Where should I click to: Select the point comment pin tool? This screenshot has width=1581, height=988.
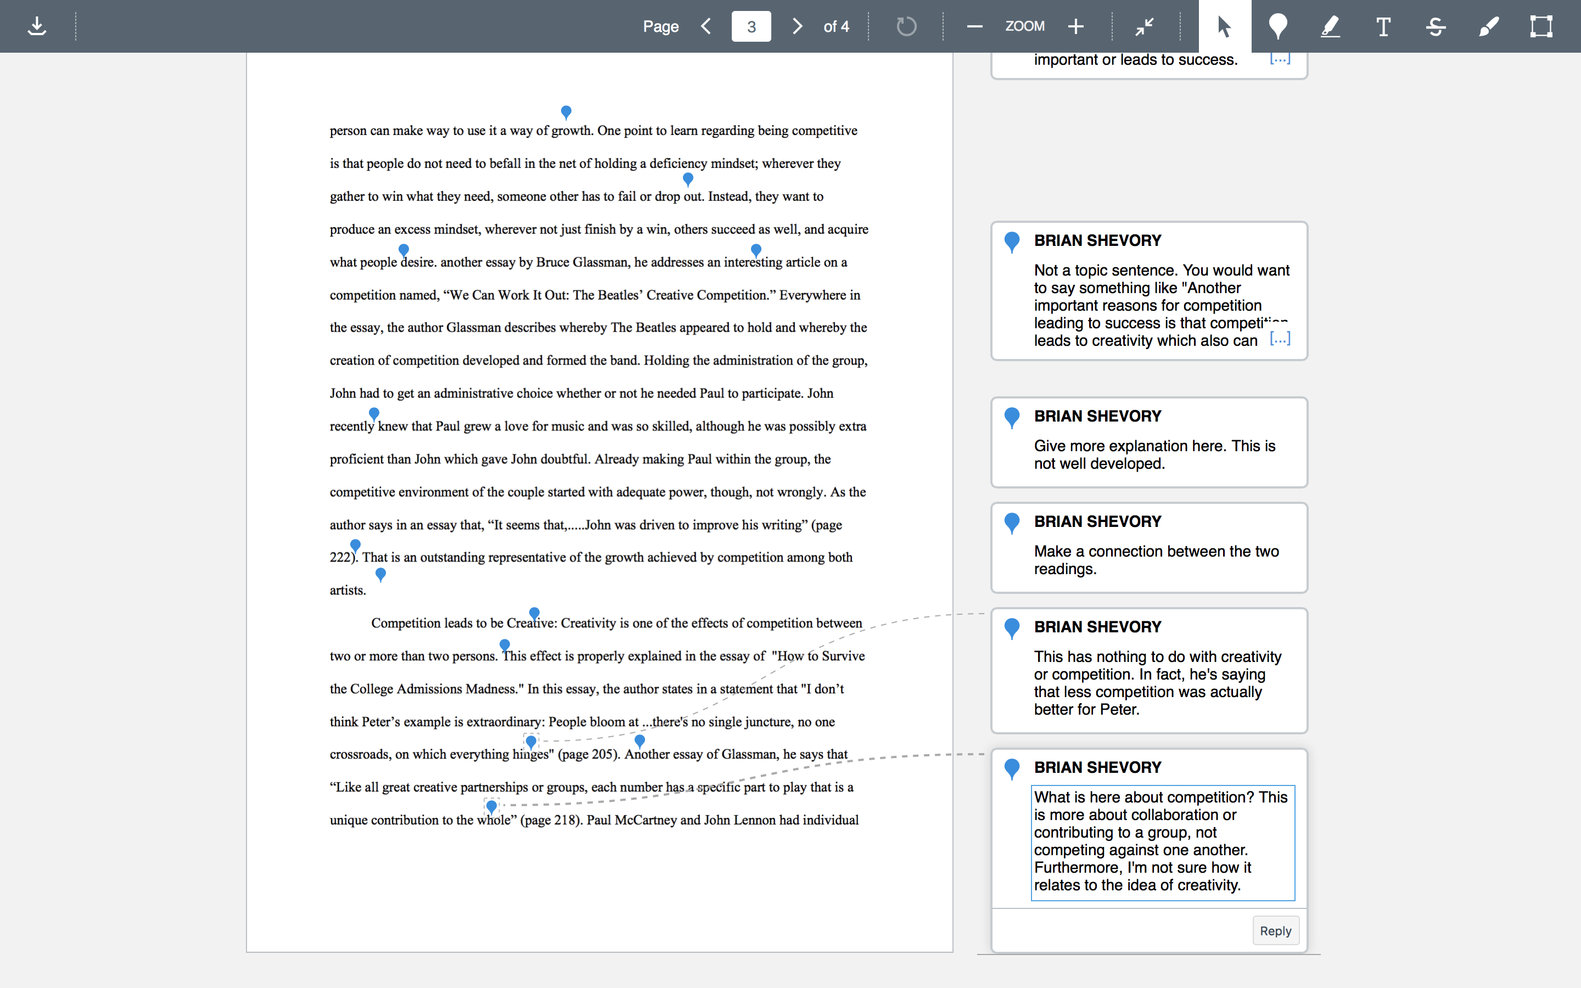coord(1278,26)
